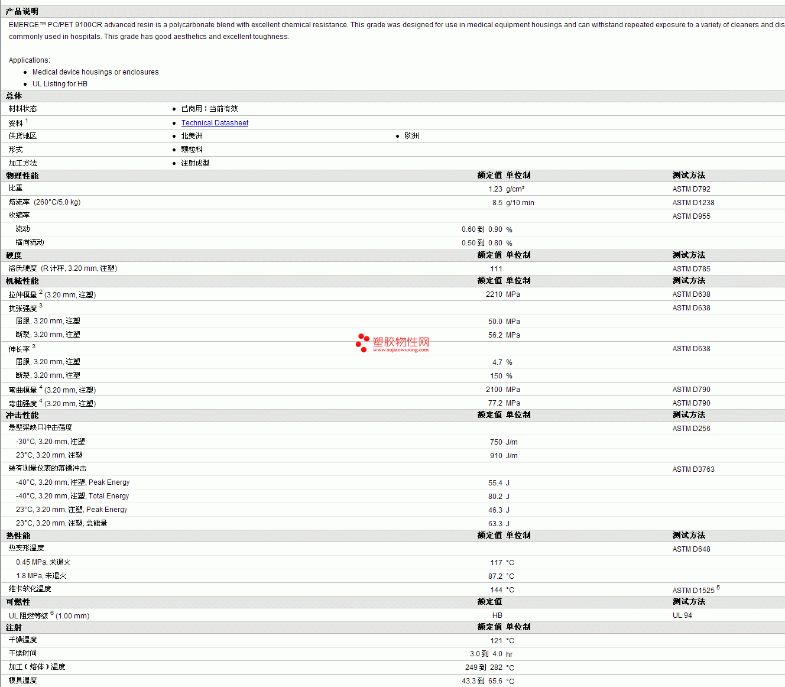The height and width of the screenshot is (687, 785).
Task: Click the 装有测量仪表的落镖冲击 row label
Action: (x=47, y=468)
